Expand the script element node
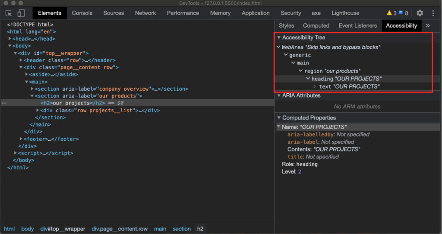Image resolution: width=442 pixels, height=234 pixels. click(x=16, y=153)
